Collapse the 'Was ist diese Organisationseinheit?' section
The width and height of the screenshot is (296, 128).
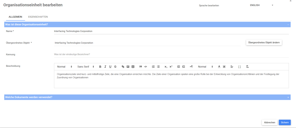click(288, 25)
